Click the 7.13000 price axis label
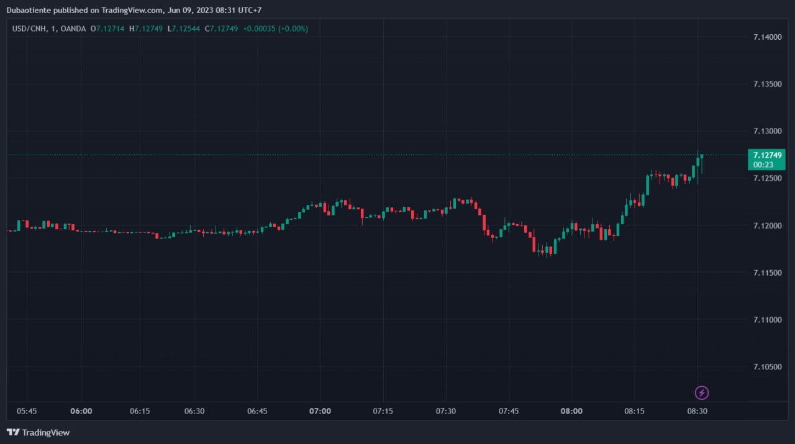The height and width of the screenshot is (444, 795). pos(767,131)
